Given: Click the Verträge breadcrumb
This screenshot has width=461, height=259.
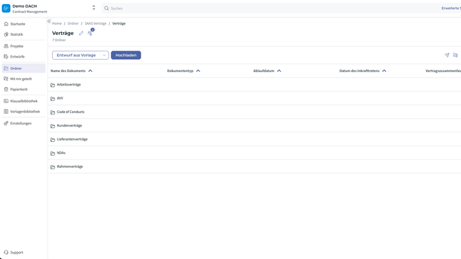Looking at the screenshot, I should [119, 23].
